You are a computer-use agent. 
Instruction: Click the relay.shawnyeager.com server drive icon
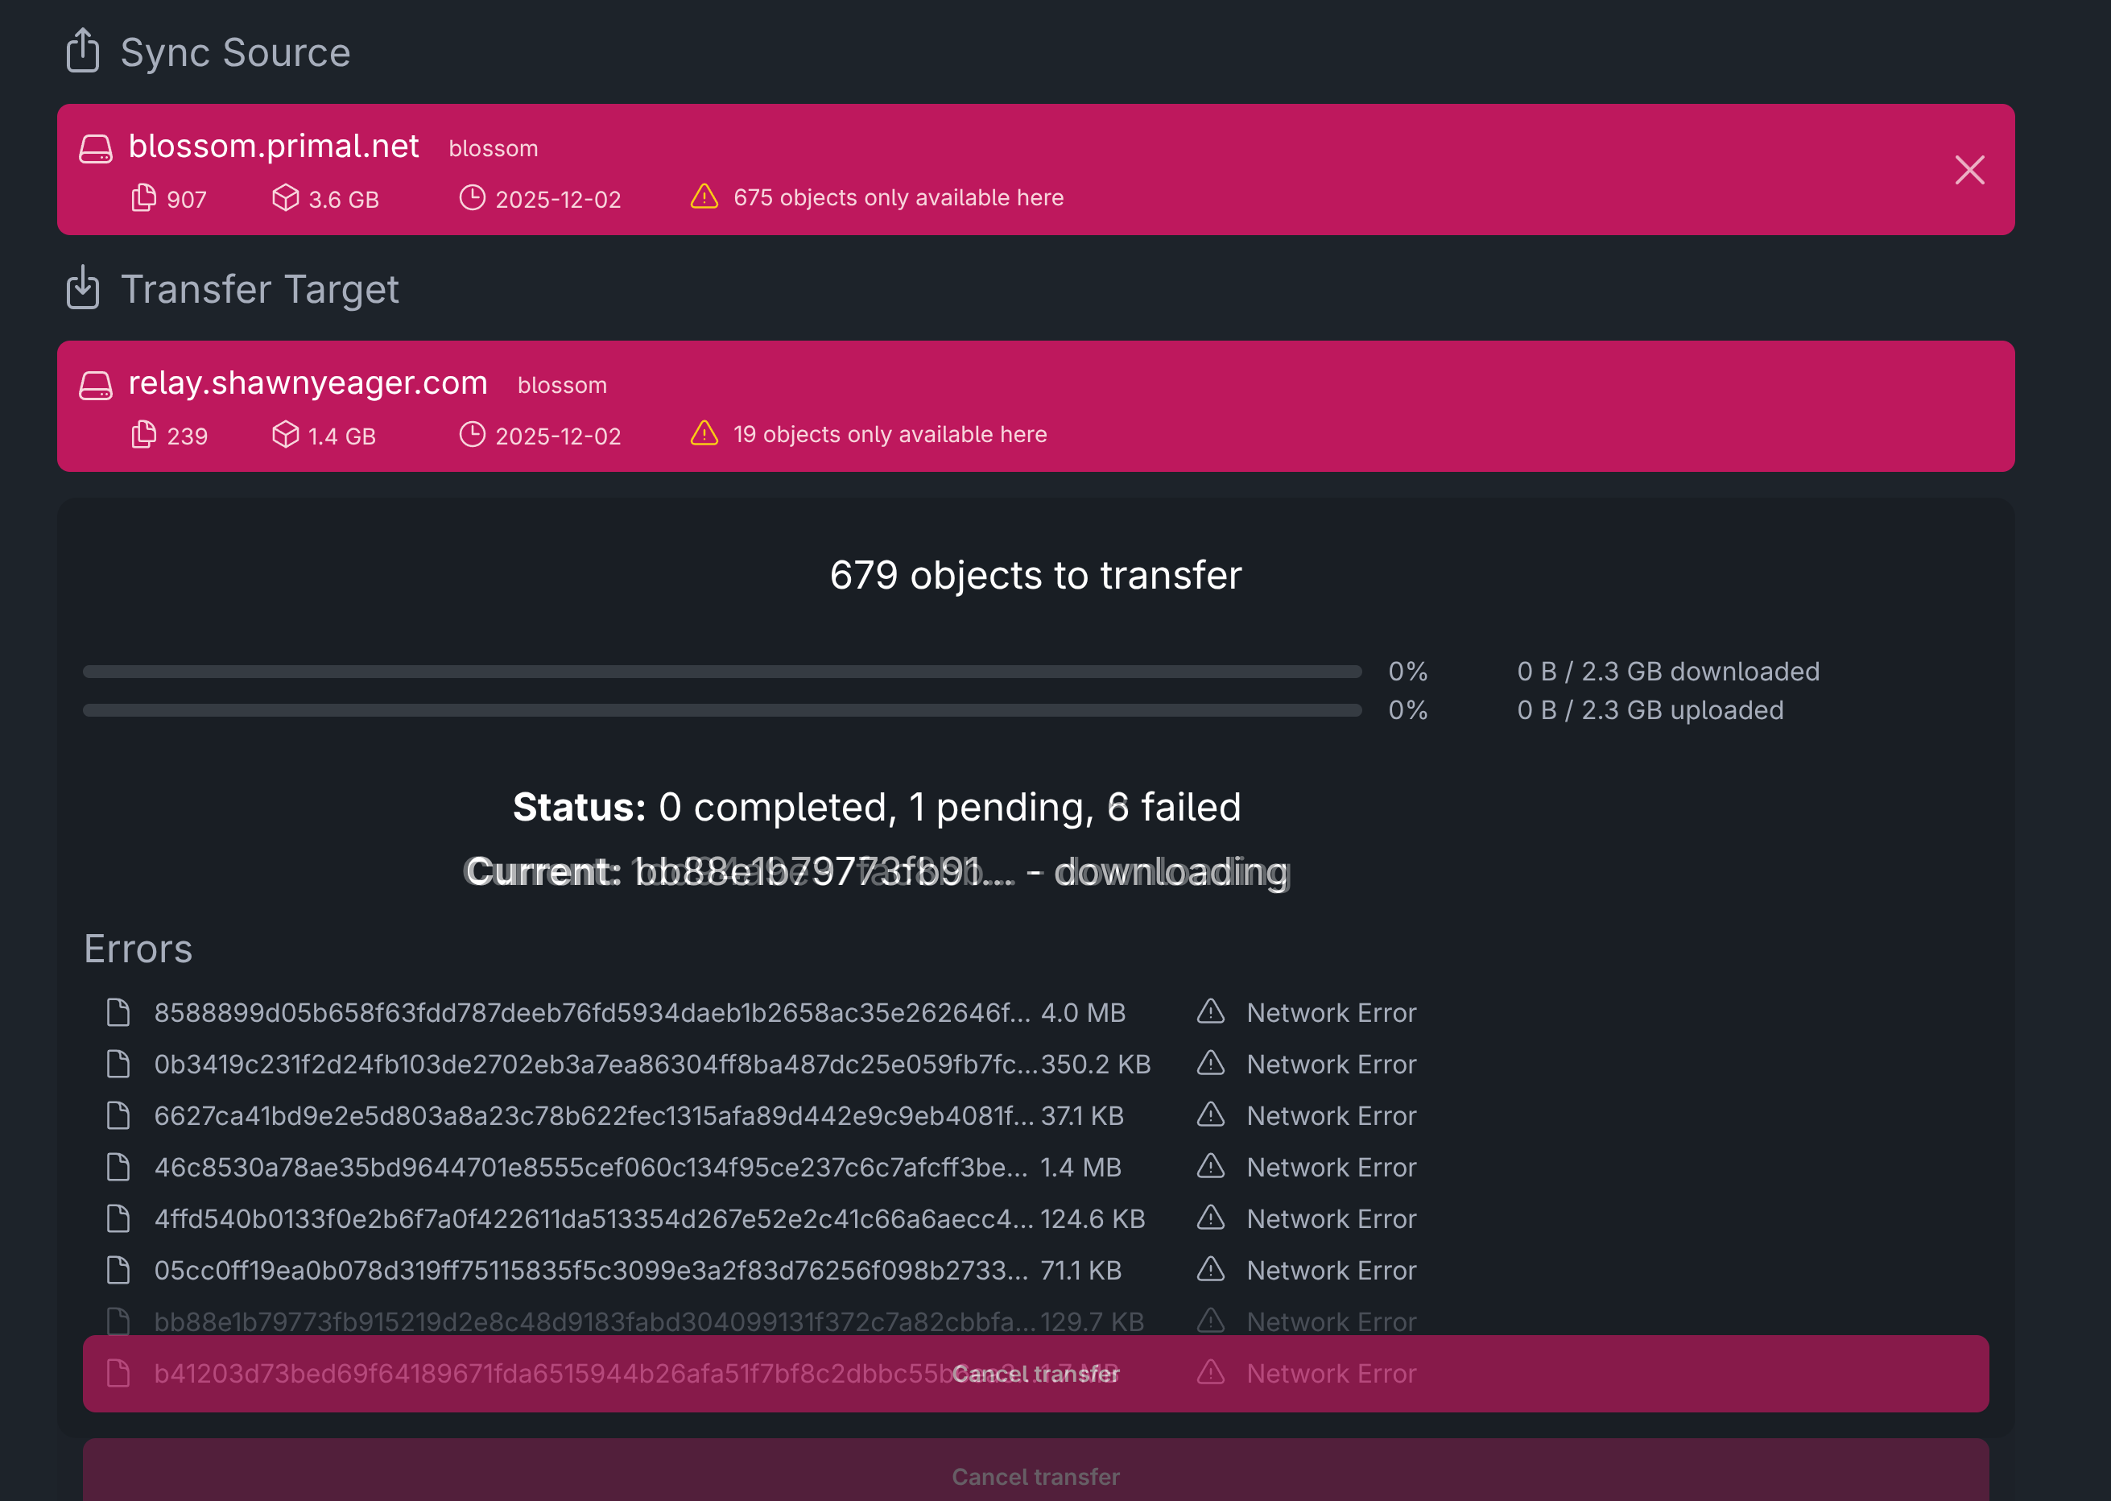95,384
